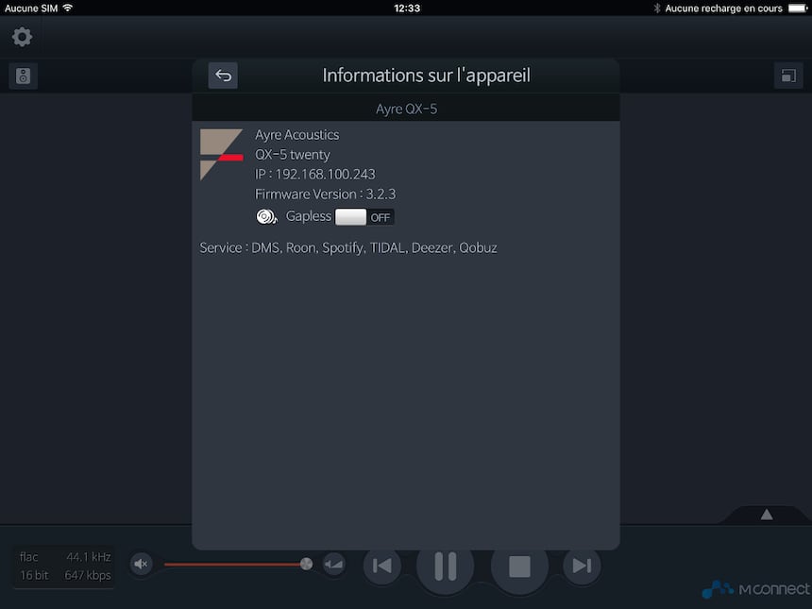Toggle the Gapless switch
This screenshot has width=812, height=609.
click(x=364, y=217)
